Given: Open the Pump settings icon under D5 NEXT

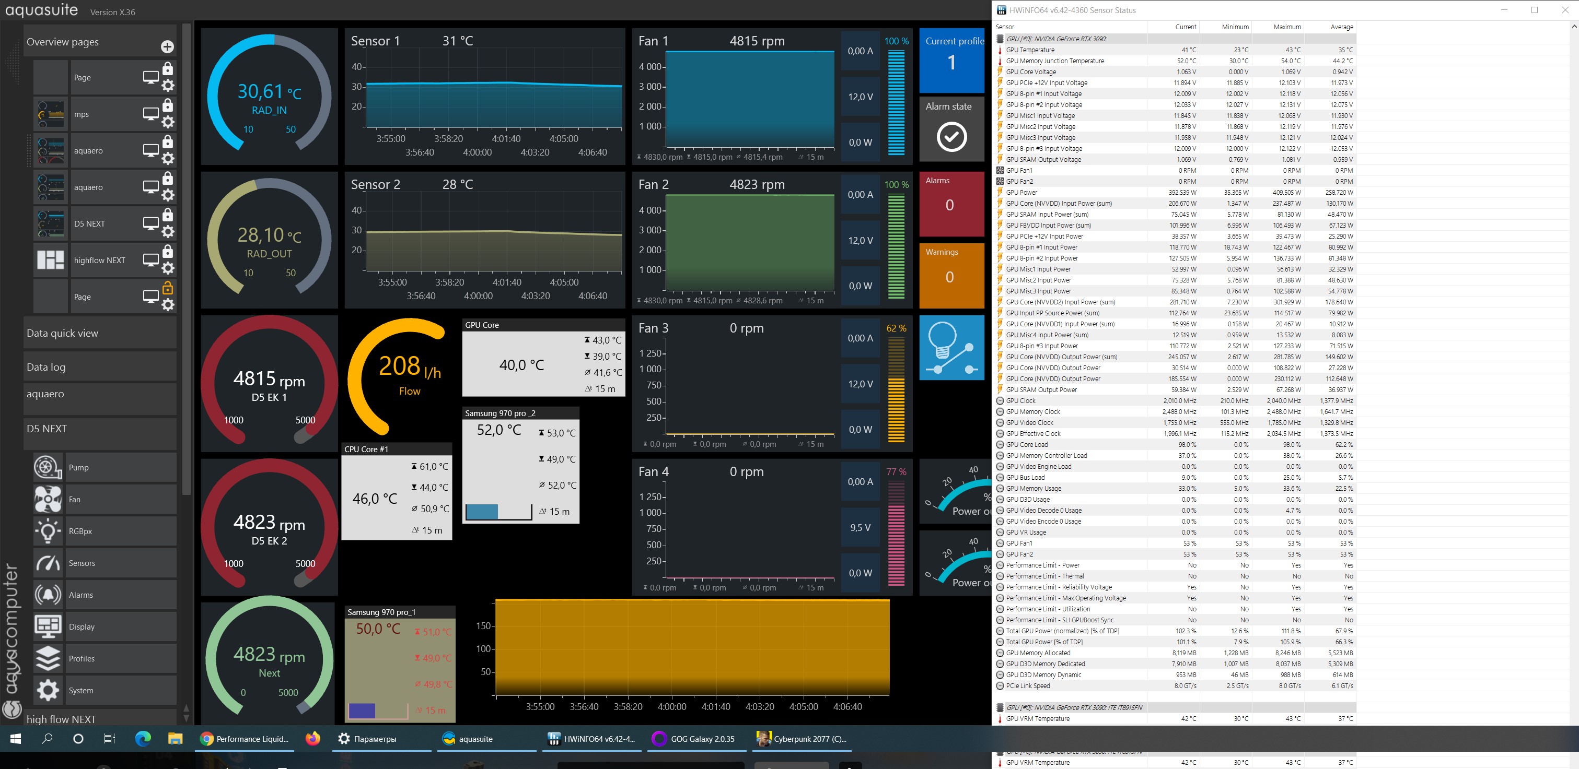Looking at the screenshot, I should pyautogui.click(x=48, y=467).
